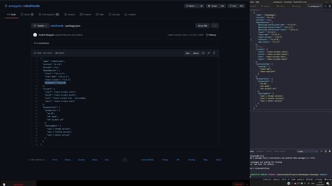The height and width of the screenshot is (186, 332).
Task: Click the Terms footer link
Action: pos(55,160)
